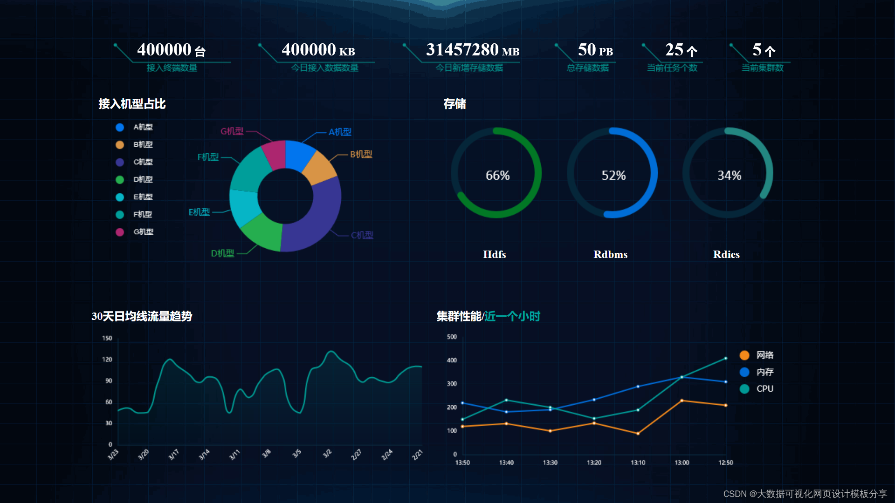The height and width of the screenshot is (503, 895).
Task: Click the 400000 台 terminal count stat
Action: pyautogui.click(x=171, y=50)
